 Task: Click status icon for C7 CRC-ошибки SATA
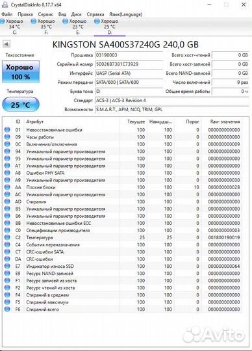tap(7, 252)
